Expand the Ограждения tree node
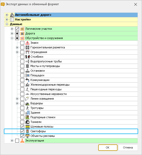142x155 pixels. click(x=17, y=52)
